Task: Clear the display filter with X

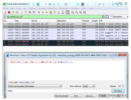Action: pos(103,16)
